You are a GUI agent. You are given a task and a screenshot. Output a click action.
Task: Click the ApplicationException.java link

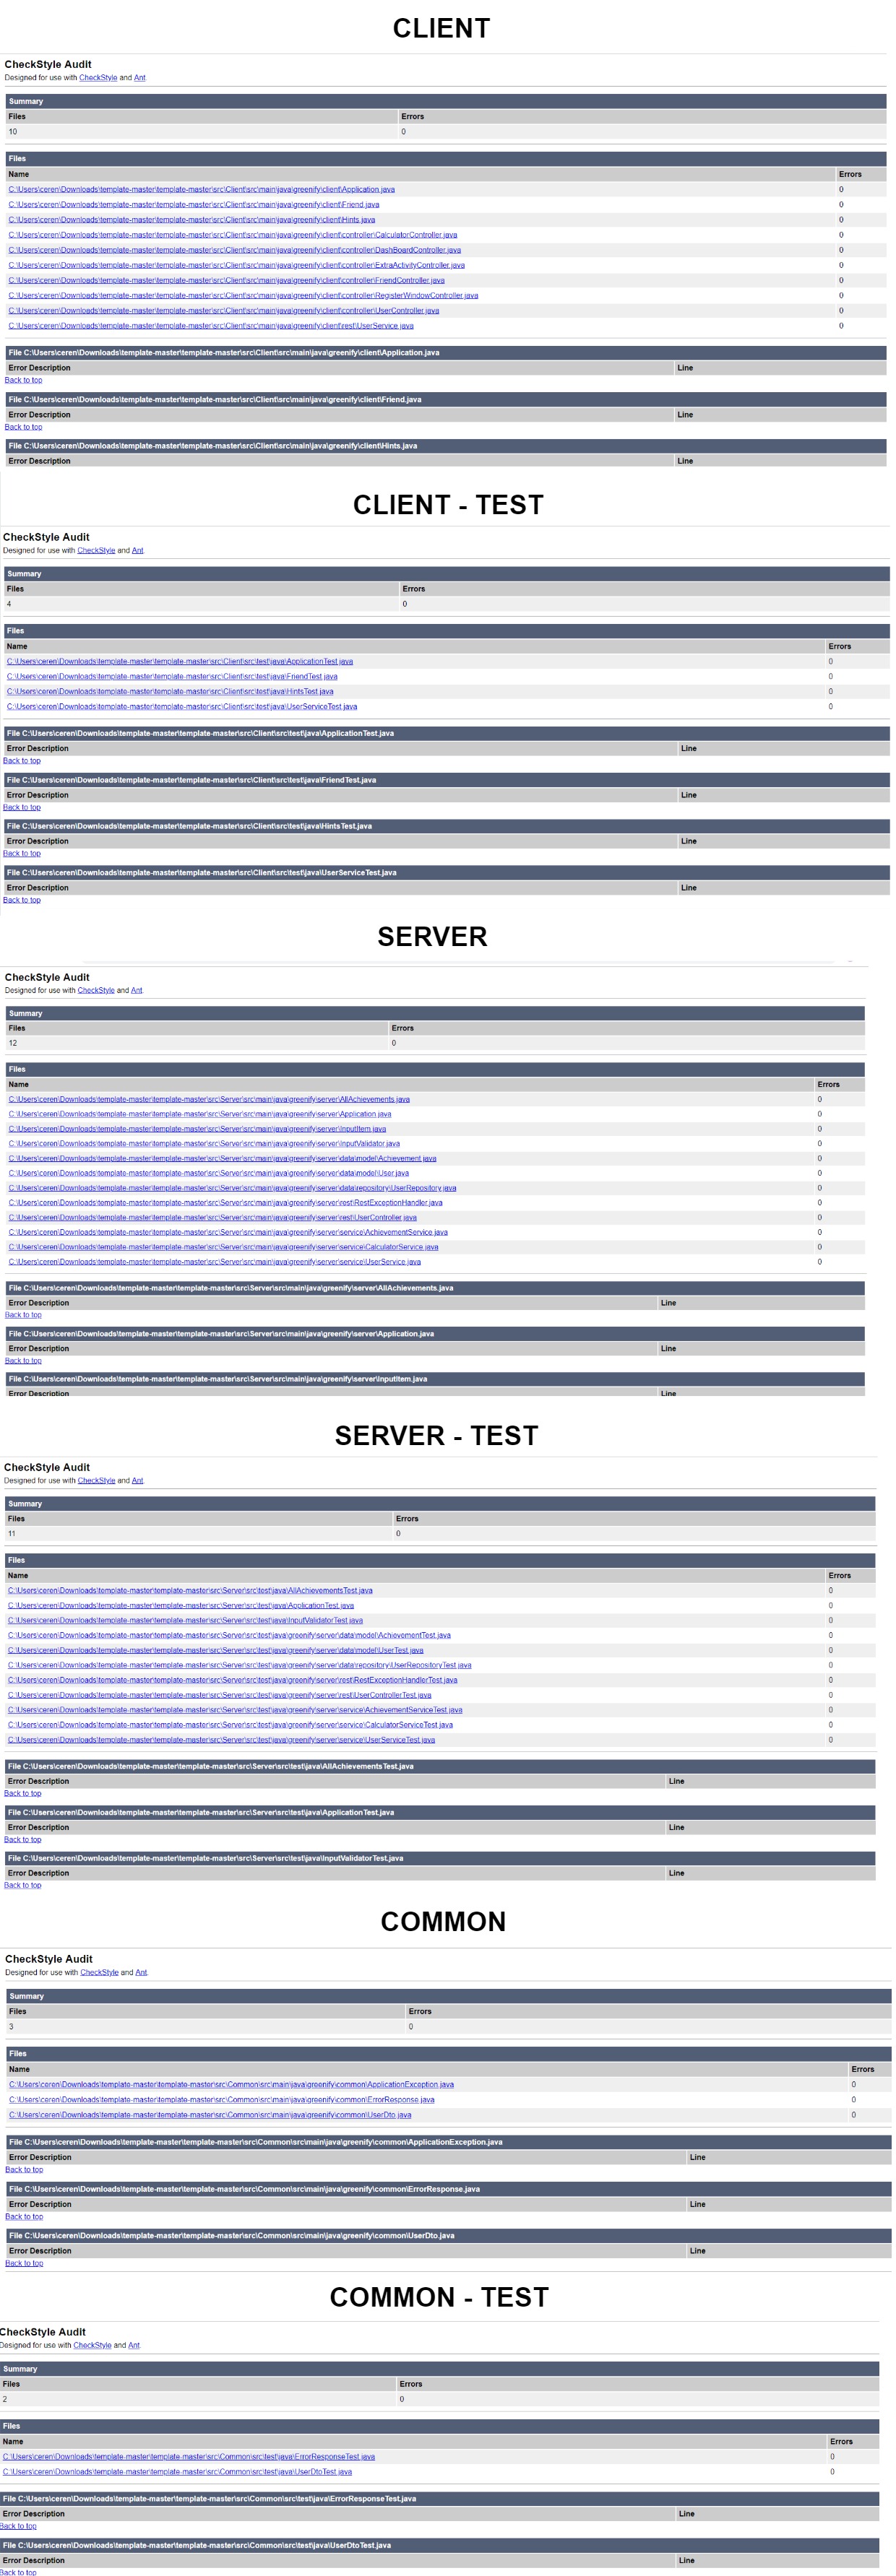pos(231,2085)
